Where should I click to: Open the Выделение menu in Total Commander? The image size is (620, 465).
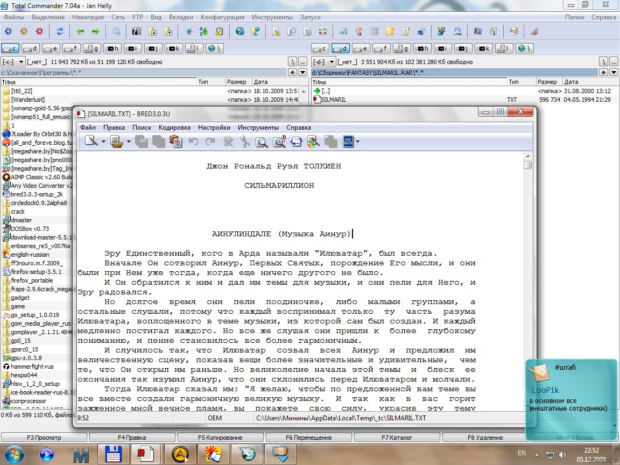tap(48, 17)
